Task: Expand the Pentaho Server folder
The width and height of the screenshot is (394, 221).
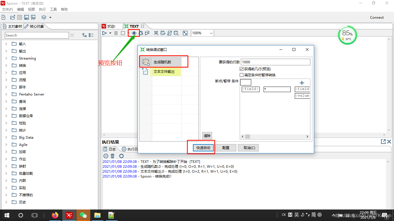Action: 6,94
